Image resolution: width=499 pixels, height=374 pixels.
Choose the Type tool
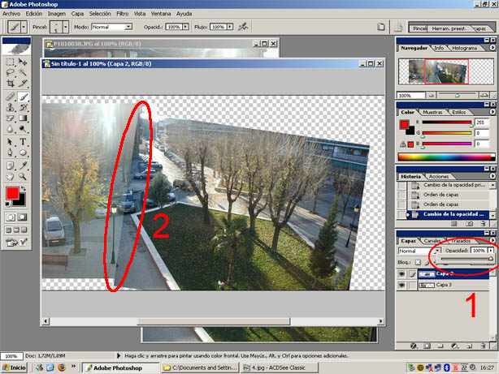pyautogui.click(x=23, y=140)
